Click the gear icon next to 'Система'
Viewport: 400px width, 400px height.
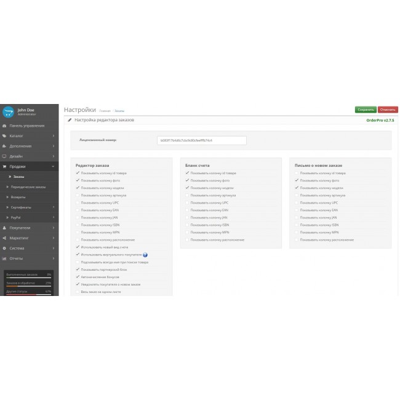click(x=4, y=248)
